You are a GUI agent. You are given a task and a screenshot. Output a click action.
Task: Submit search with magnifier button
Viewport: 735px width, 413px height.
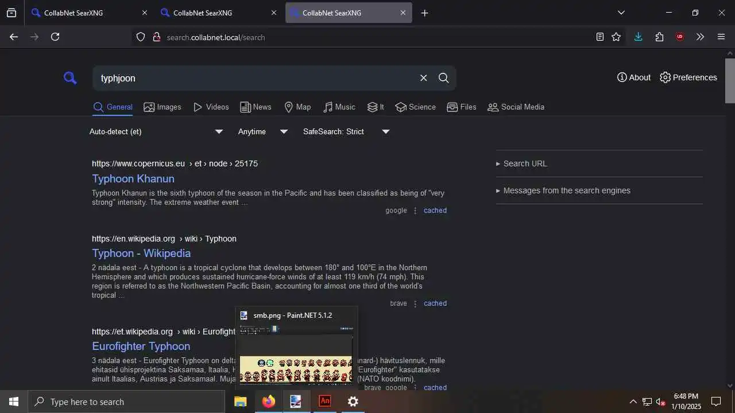pos(443,78)
